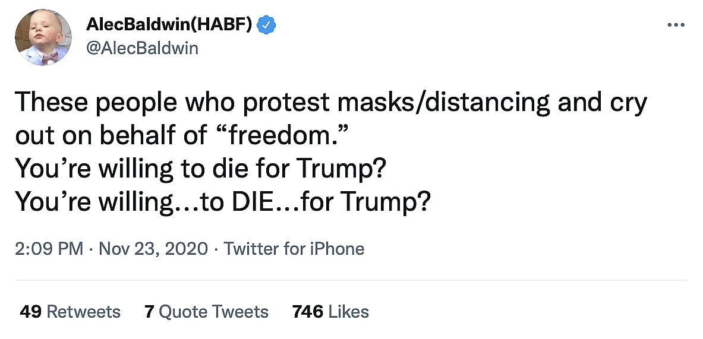Open the three-dot more options menu
This screenshot has width=703, height=339.
(676, 25)
